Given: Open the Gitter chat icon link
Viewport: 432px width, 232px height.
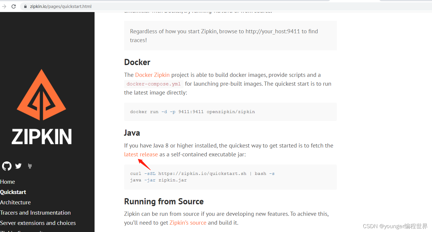Looking at the screenshot, I should (30, 166).
